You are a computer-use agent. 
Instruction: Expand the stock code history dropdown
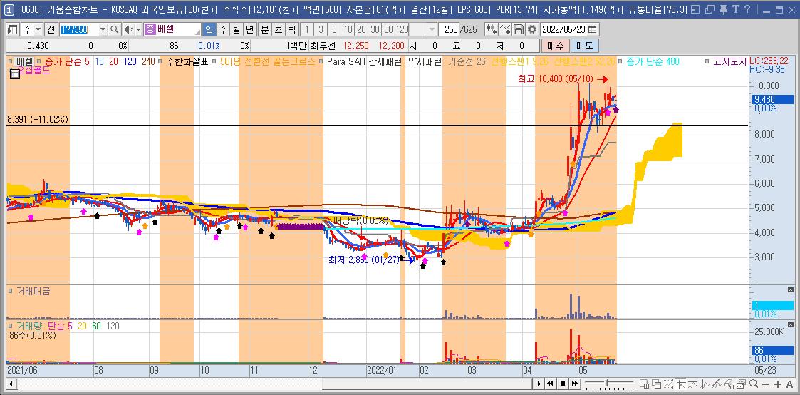[103, 30]
